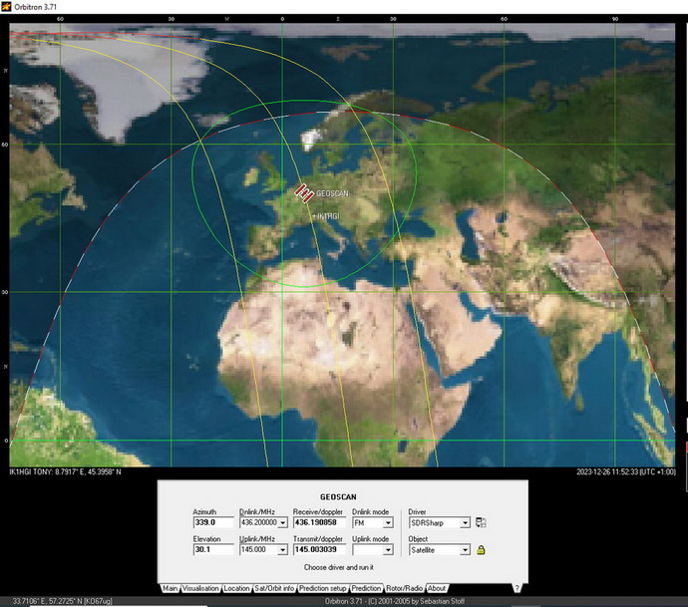Switch to the Prediction tab
Image resolution: width=688 pixels, height=607 pixels.
click(366, 589)
